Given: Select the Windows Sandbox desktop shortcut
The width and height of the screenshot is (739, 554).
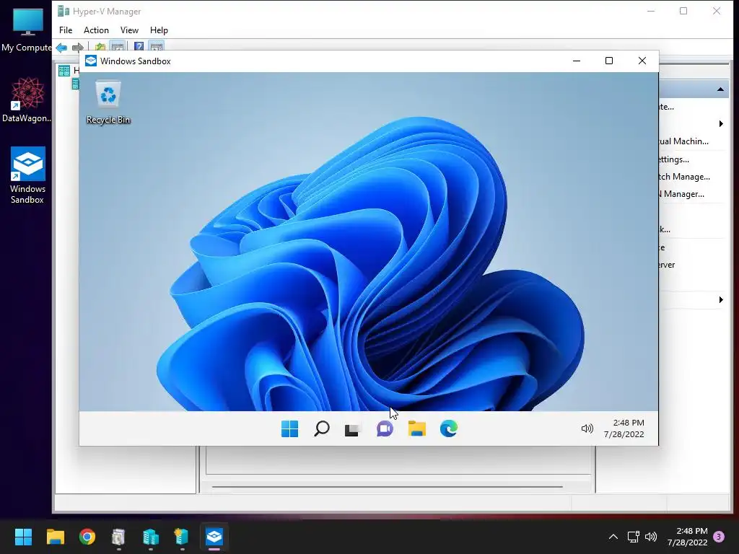Looking at the screenshot, I should [x=28, y=175].
